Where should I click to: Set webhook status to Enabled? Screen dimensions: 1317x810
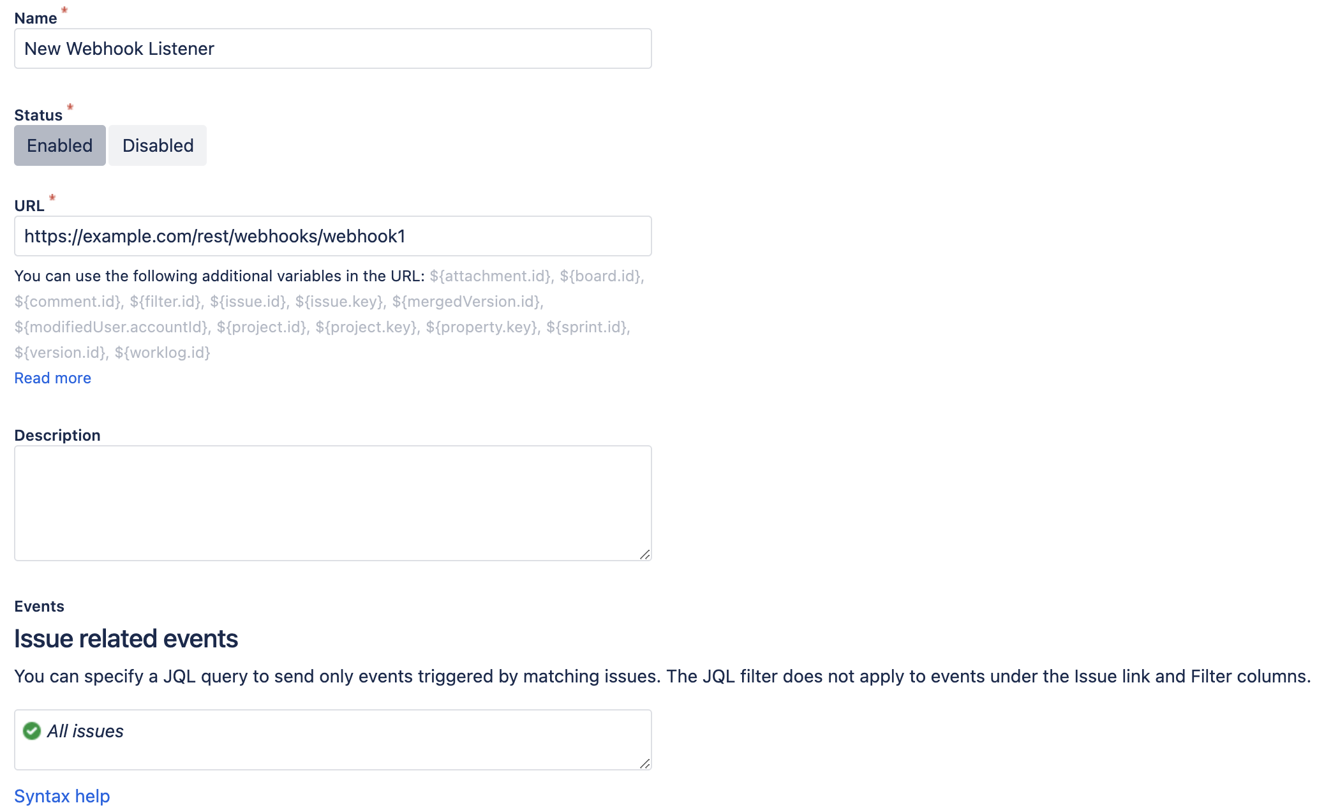click(60, 145)
